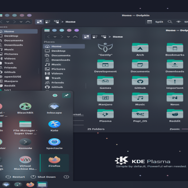Click the search magnifier in the rear Dolphin toolbar

point(170,22)
